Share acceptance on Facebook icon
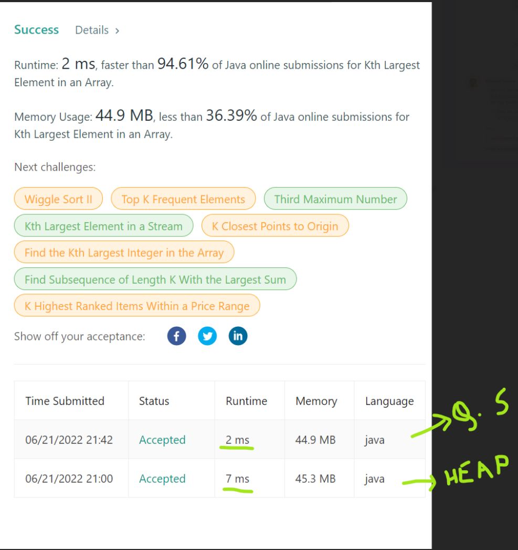The height and width of the screenshot is (550, 518). pyautogui.click(x=177, y=336)
